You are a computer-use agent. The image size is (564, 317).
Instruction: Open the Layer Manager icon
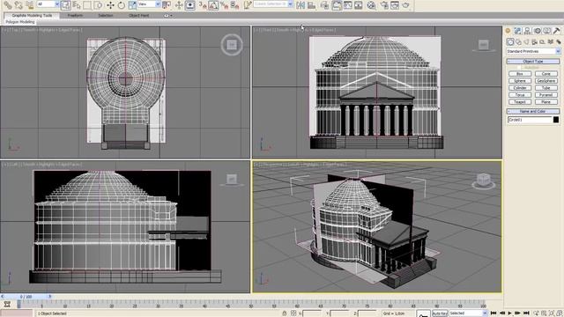coord(324,5)
